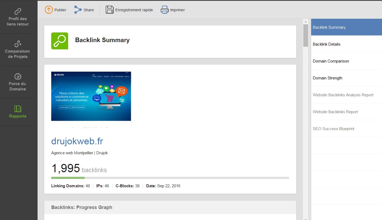Click the printer icon for Imprimer
This screenshot has height=220, width=382.
click(x=164, y=10)
